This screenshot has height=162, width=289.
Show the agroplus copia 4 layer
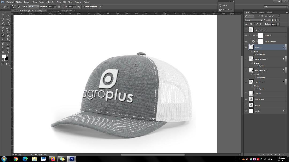pyautogui.click(x=246, y=30)
